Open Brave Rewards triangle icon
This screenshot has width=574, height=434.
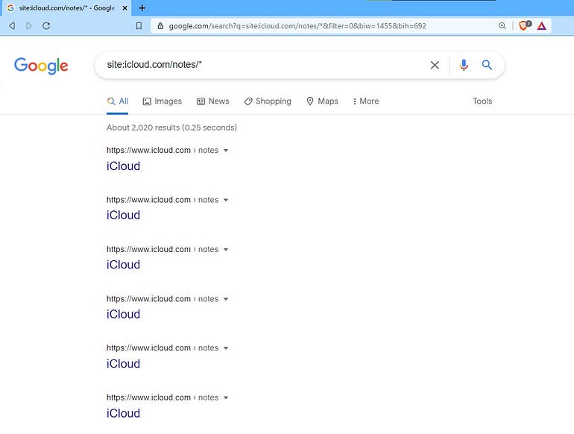tap(542, 25)
